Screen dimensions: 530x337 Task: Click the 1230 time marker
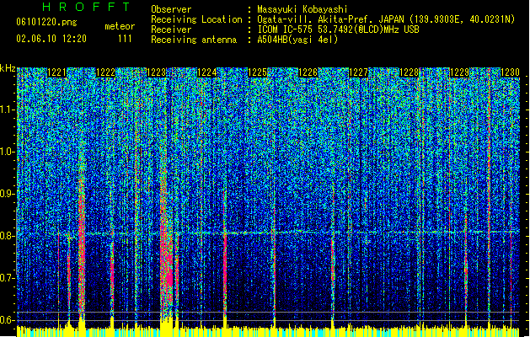point(510,72)
